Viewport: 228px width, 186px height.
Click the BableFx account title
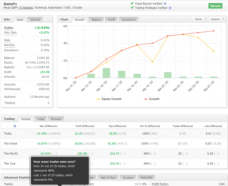[10, 4]
